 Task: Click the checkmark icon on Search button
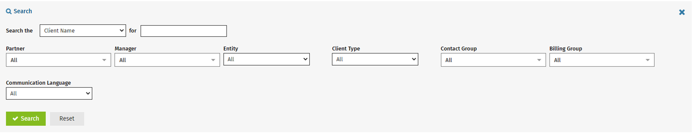coord(15,119)
